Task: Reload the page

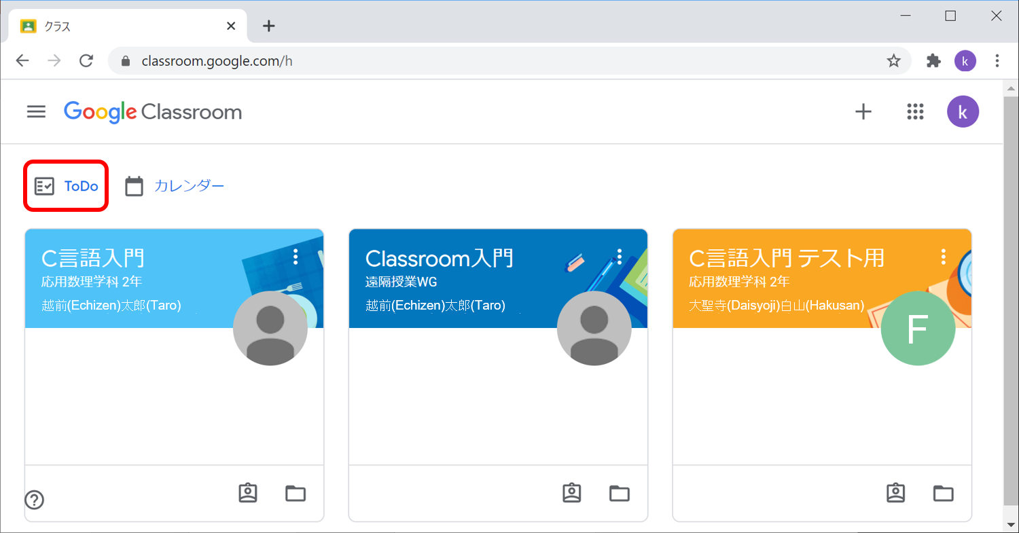Action: coord(86,61)
